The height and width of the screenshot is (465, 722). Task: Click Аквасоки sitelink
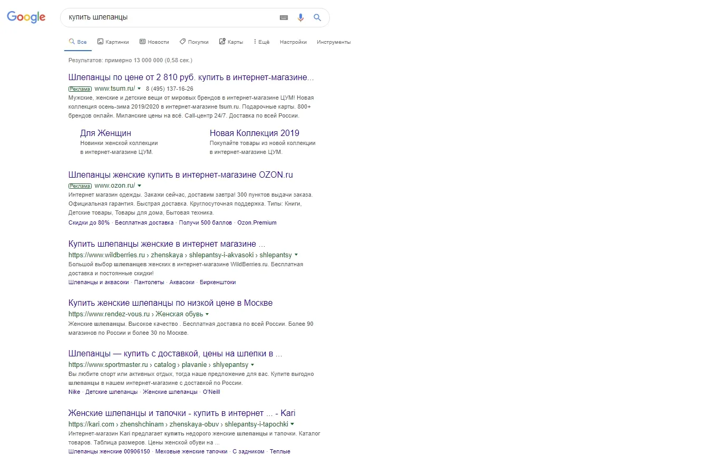[182, 282]
